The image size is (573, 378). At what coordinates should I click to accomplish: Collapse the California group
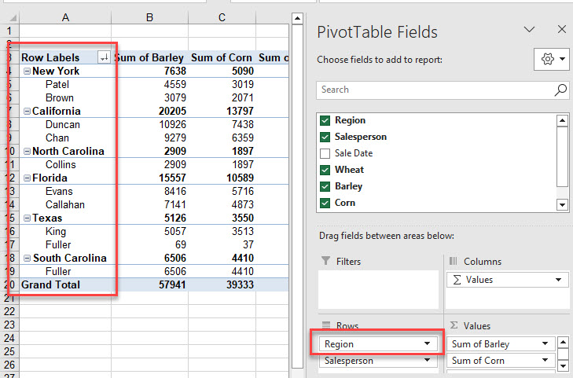28,112
